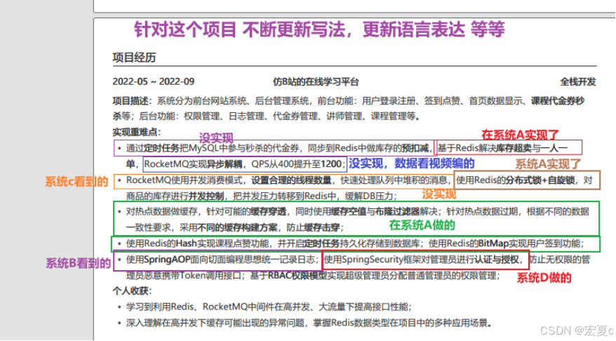Select the date range "2022-05 ~ 2022-09"
The width and height of the screenshot is (616, 341).
click(153, 81)
